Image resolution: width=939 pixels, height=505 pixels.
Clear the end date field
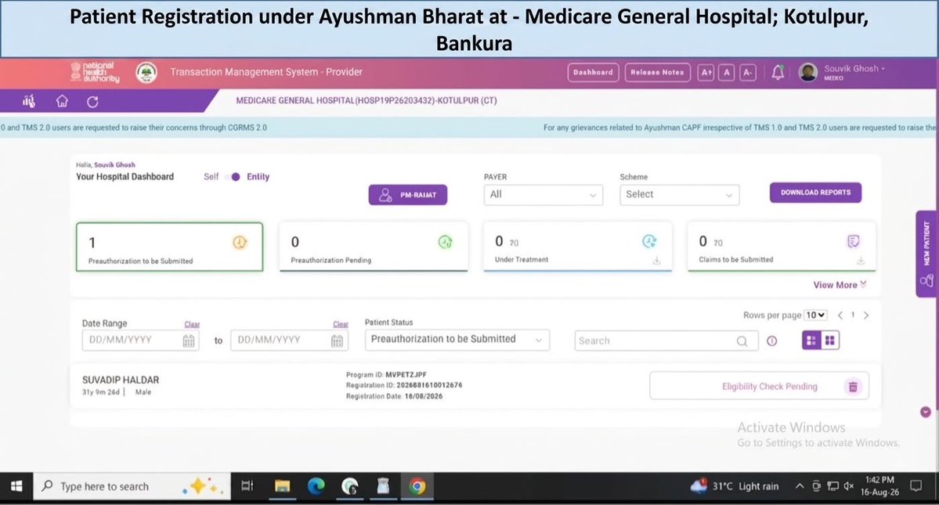(340, 324)
